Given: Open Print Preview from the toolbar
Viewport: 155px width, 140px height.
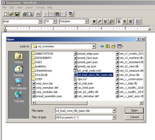Looking at the screenshot, I should (30, 14).
